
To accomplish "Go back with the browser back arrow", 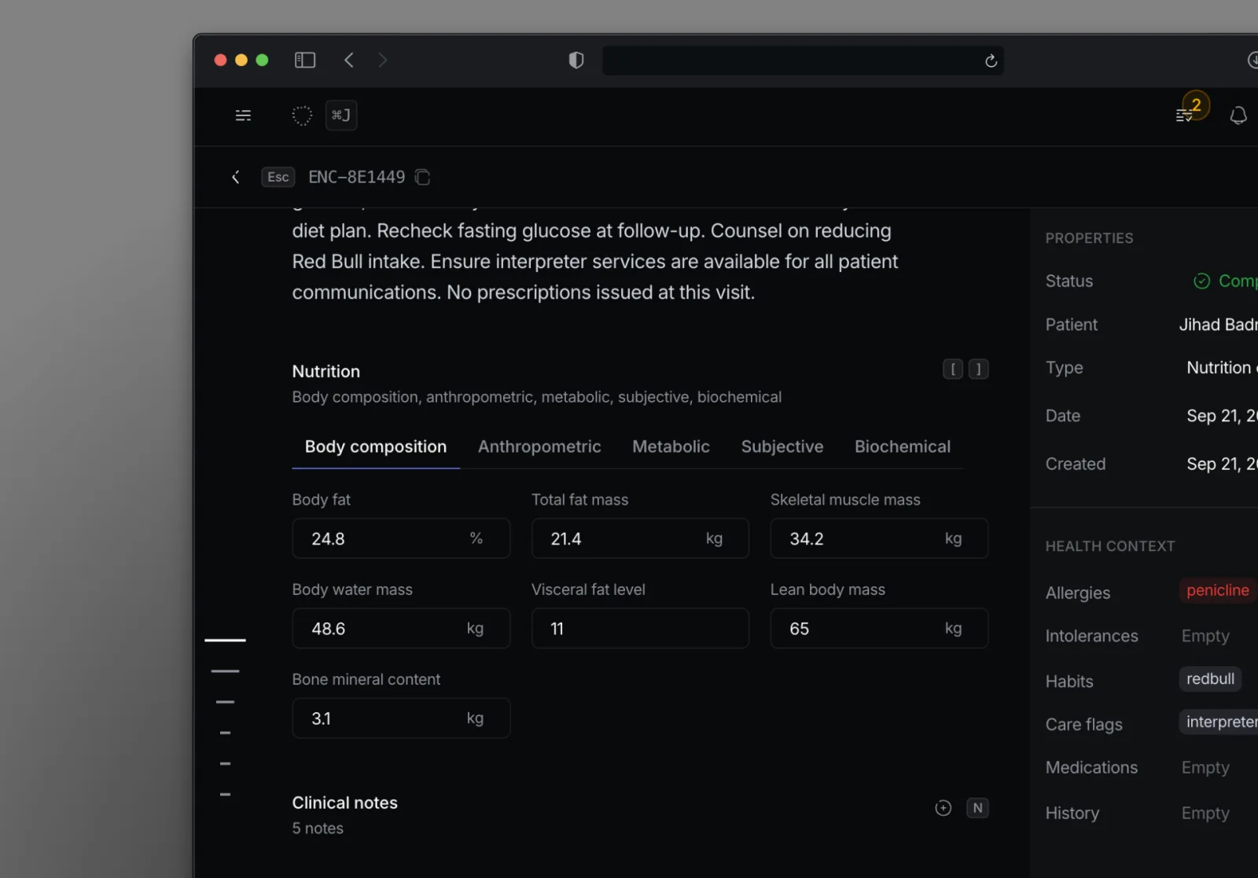I will [x=349, y=60].
